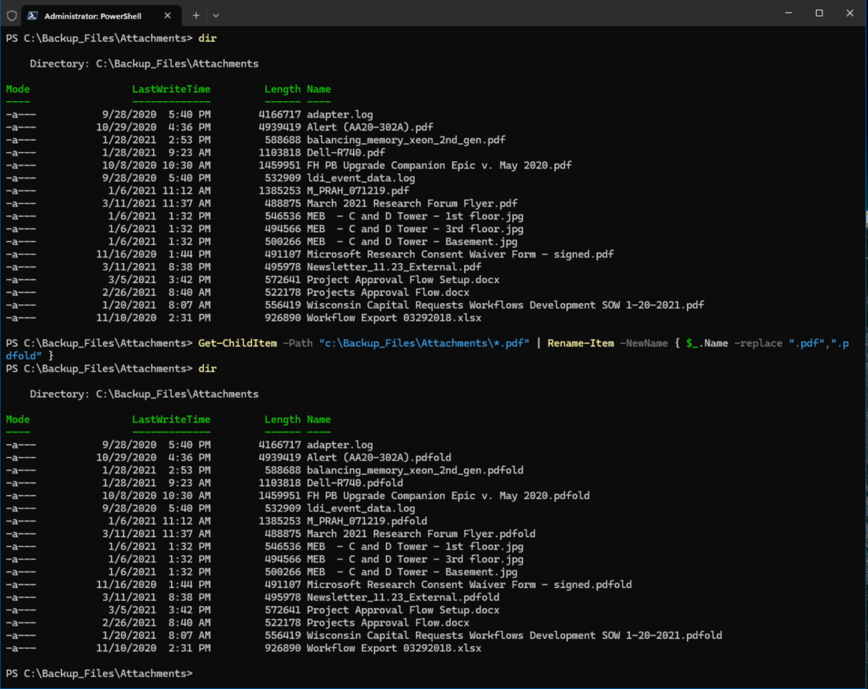Click the Length column header
Screen dimensions: 868x689
click(x=283, y=89)
